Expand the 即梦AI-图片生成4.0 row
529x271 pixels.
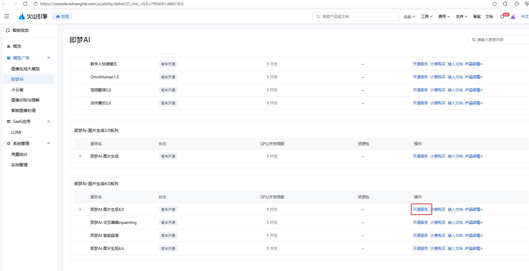pyautogui.click(x=80, y=209)
